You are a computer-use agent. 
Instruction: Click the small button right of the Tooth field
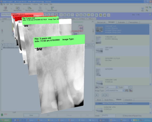pyautogui.click(x=130, y=87)
